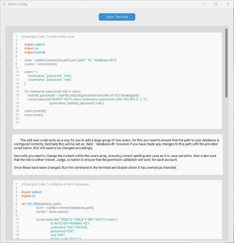Click the 'import os' line in the second code block

point(28,196)
